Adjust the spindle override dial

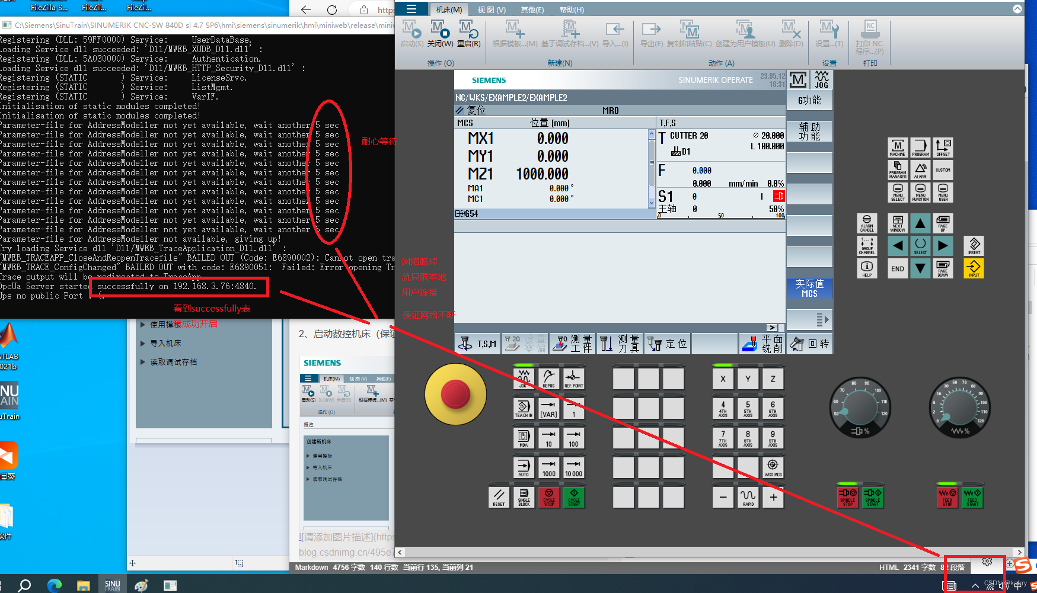coord(860,408)
